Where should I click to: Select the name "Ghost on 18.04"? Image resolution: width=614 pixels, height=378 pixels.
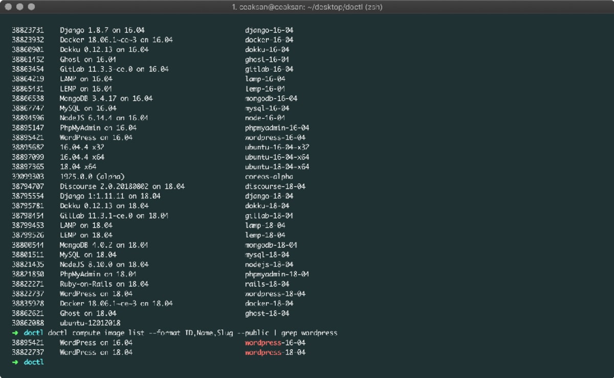click(x=88, y=314)
